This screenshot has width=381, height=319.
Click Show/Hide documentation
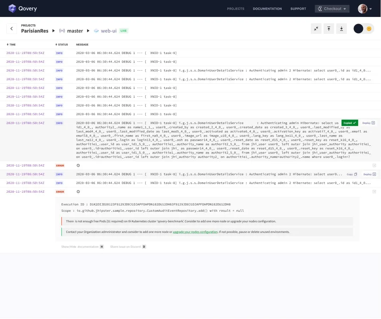point(80,247)
